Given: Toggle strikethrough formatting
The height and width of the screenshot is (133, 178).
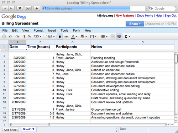Looking at the screenshot, I should click(66, 37).
